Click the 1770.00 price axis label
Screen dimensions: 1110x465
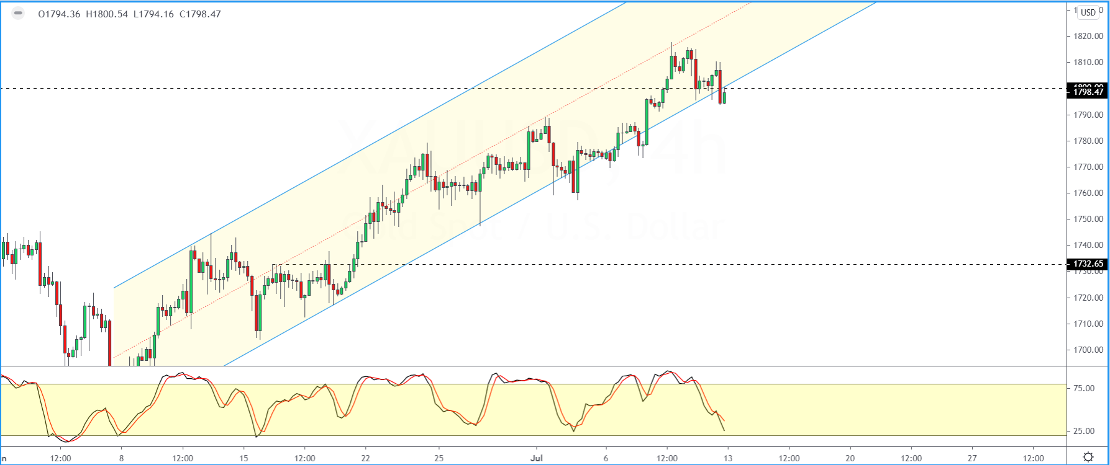click(x=1089, y=167)
